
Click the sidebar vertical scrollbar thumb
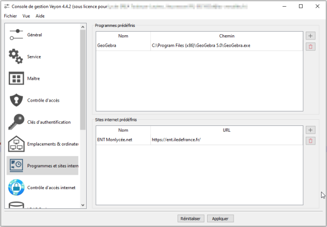pos(83,80)
